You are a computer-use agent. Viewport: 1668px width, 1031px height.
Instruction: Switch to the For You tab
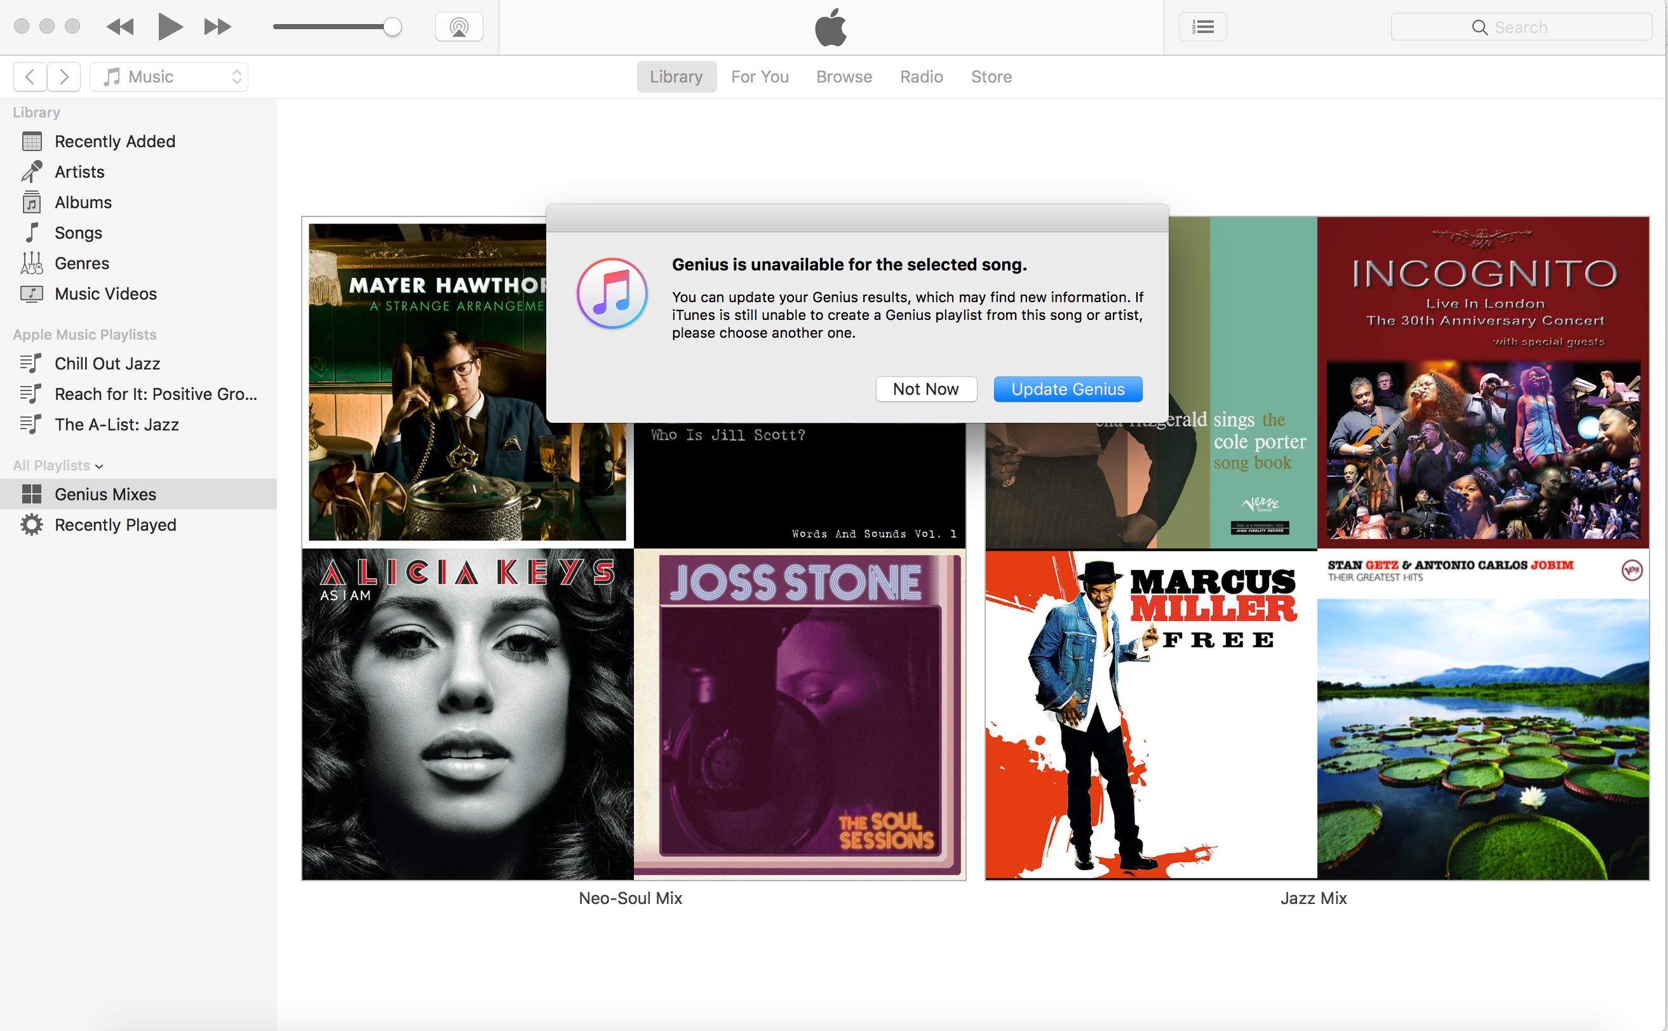(760, 76)
